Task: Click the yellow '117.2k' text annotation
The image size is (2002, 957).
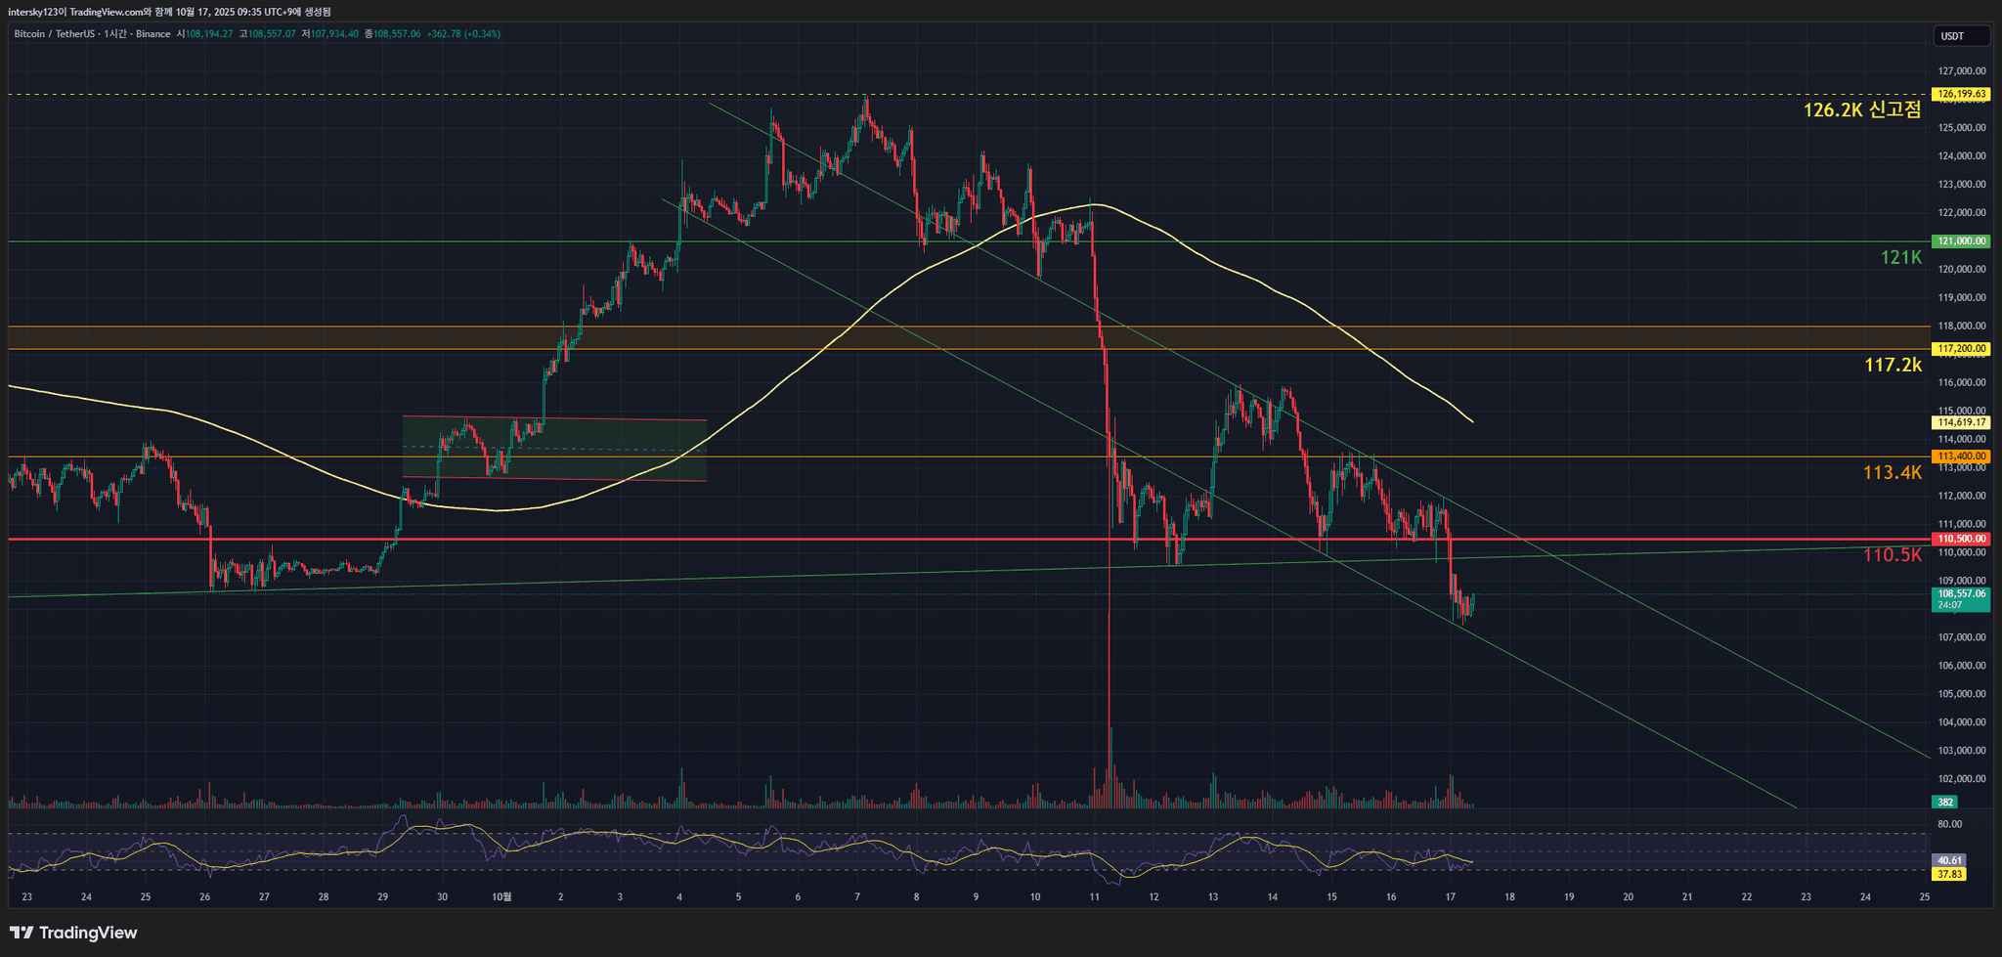Action: coord(1893,366)
